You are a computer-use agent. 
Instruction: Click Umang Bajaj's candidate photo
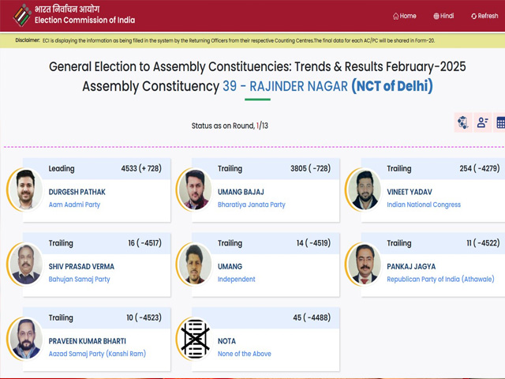[195, 189]
